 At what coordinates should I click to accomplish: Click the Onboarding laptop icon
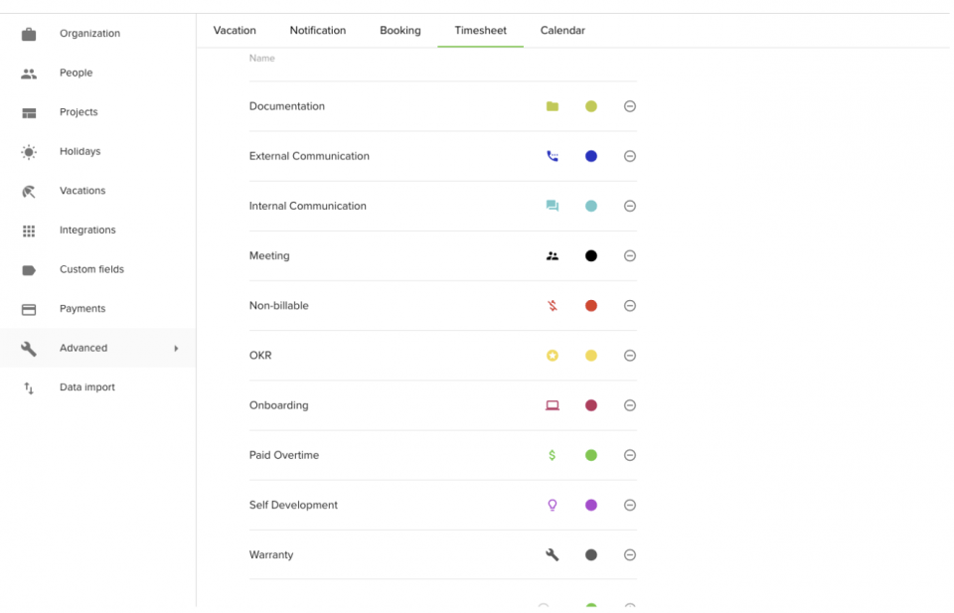tap(552, 405)
